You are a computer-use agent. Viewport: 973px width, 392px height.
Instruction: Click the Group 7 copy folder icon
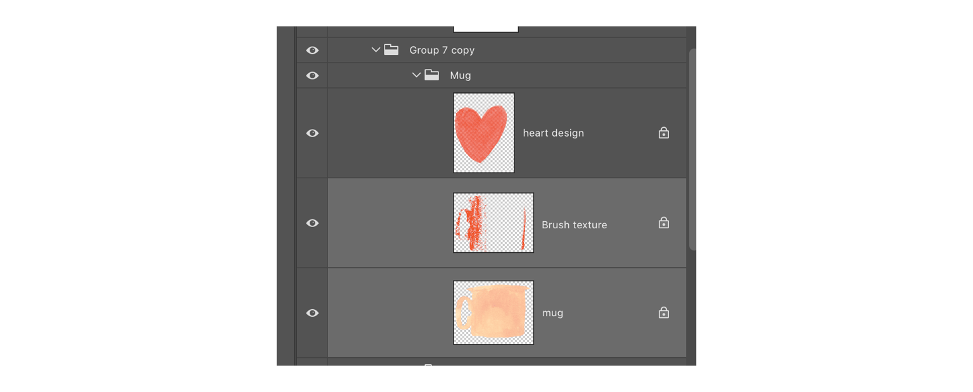point(391,49)
